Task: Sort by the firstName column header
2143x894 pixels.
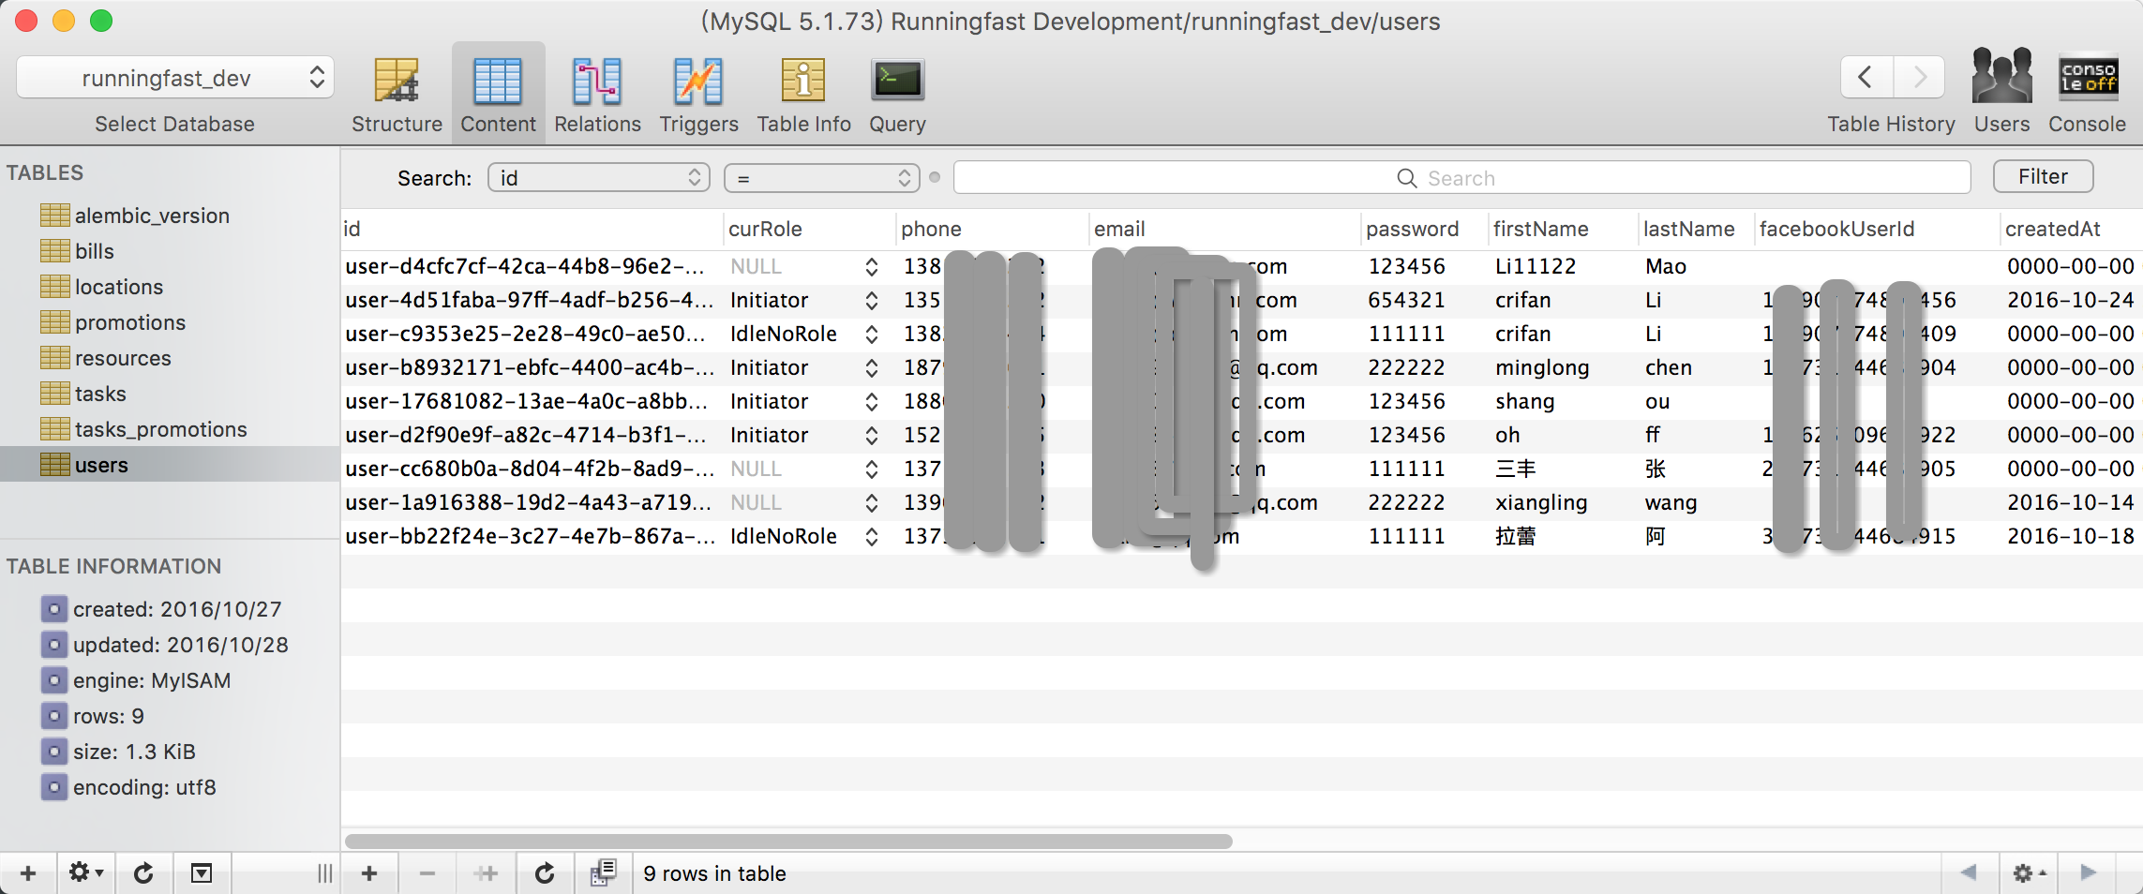Action: pyautogui.click(x=1564, y=229)
